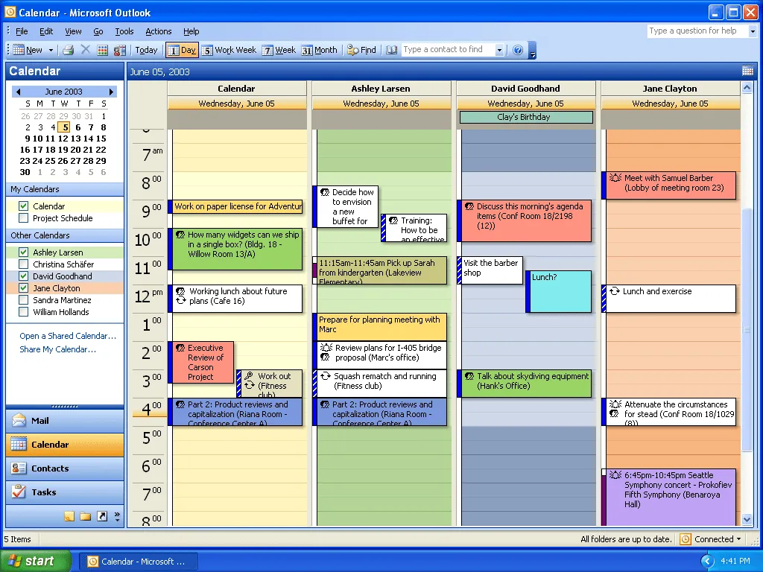Click the Outlook icon in title bar
The height and width of the screenshot is (572, 763).
[10, 12]
